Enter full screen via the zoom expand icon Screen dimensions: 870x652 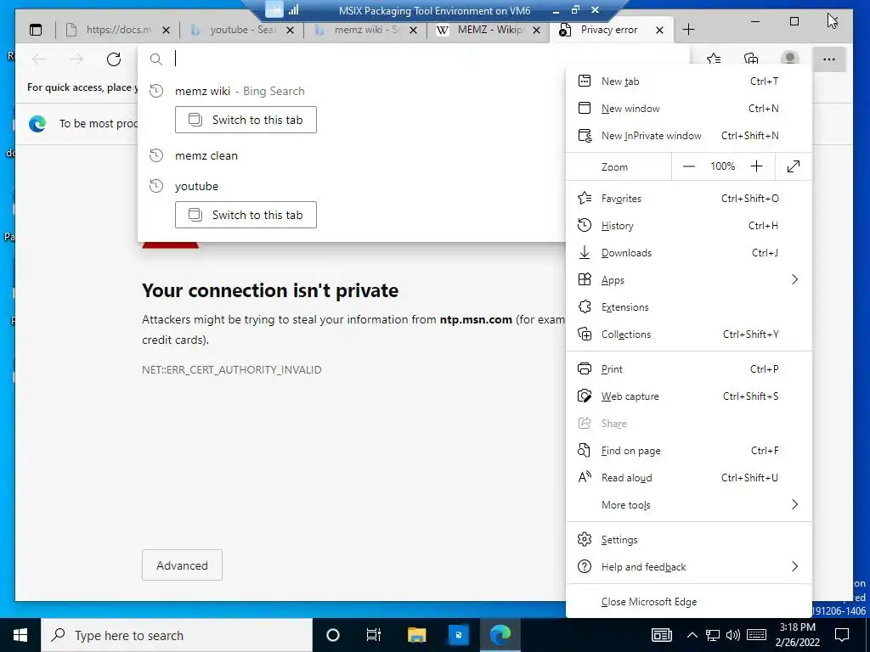coord(794,166)
